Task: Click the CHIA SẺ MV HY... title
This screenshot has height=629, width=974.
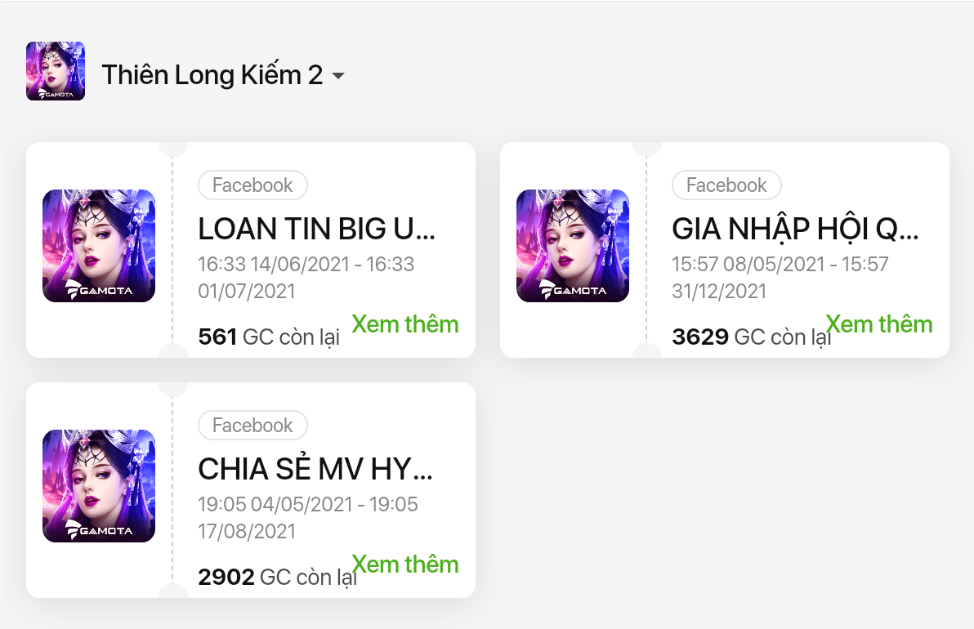Action: click(315, 470)
